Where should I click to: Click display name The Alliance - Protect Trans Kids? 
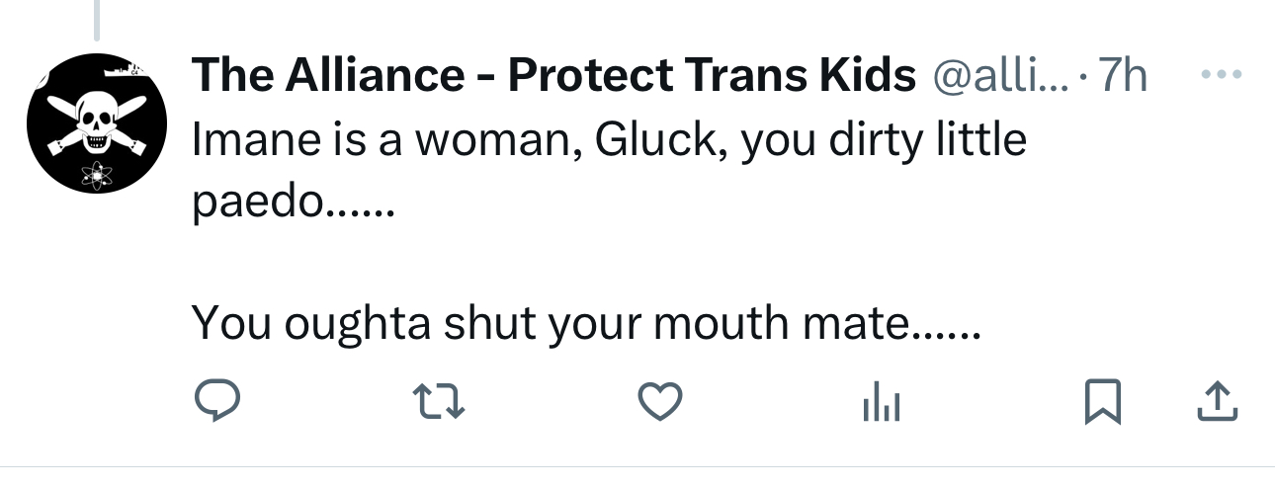click(x=552, y=76)
